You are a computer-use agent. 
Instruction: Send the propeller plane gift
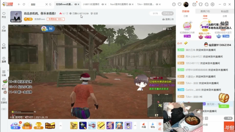pyautogui.click(x=74, y=125)
